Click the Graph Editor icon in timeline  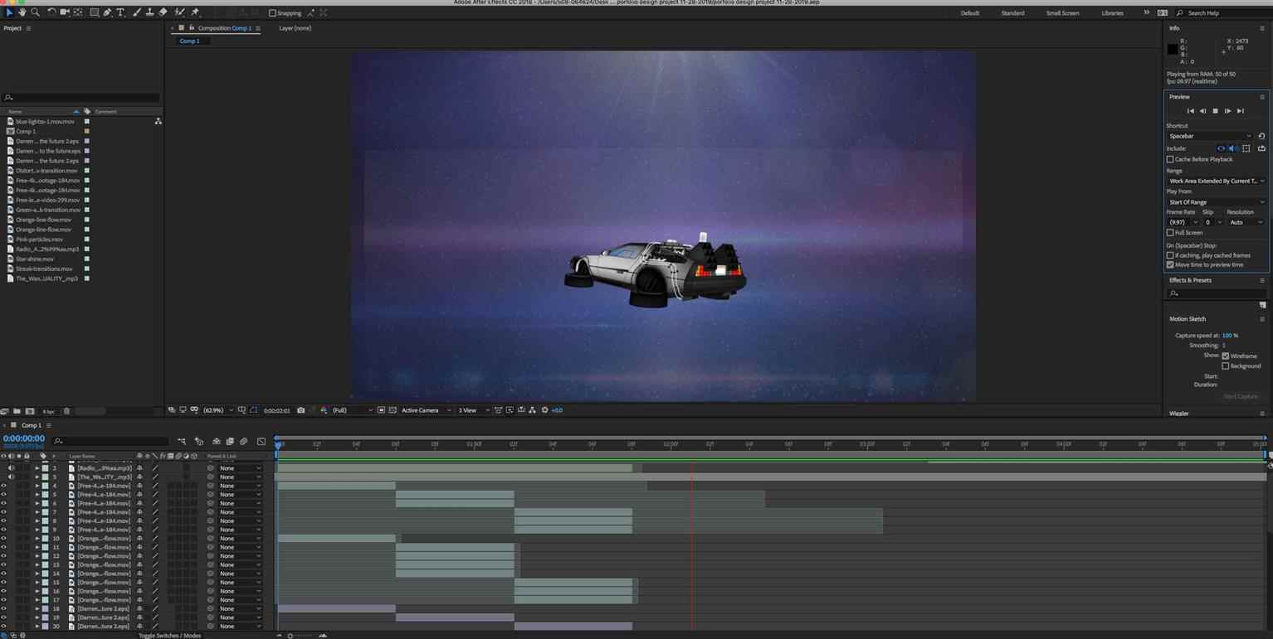[x=261, y=441]
